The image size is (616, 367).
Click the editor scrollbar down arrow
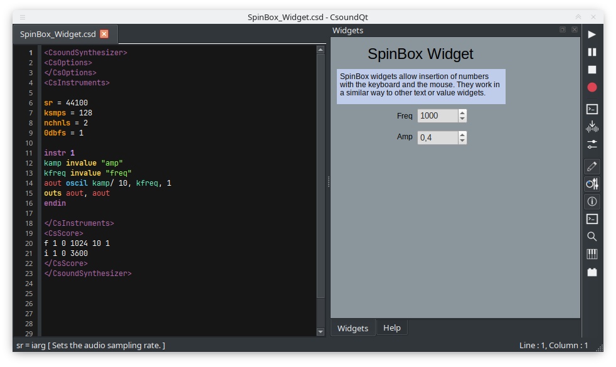(321, 332)
